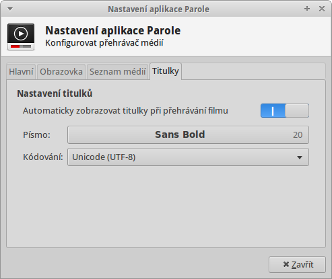The image size is (332, 279).
Task: Click the Nastavení titulků section heading
Action: [55, 93]
